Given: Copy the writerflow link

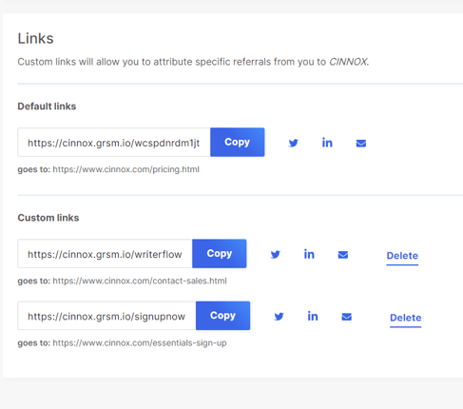Looking at the screenshot, I should 220,253.
